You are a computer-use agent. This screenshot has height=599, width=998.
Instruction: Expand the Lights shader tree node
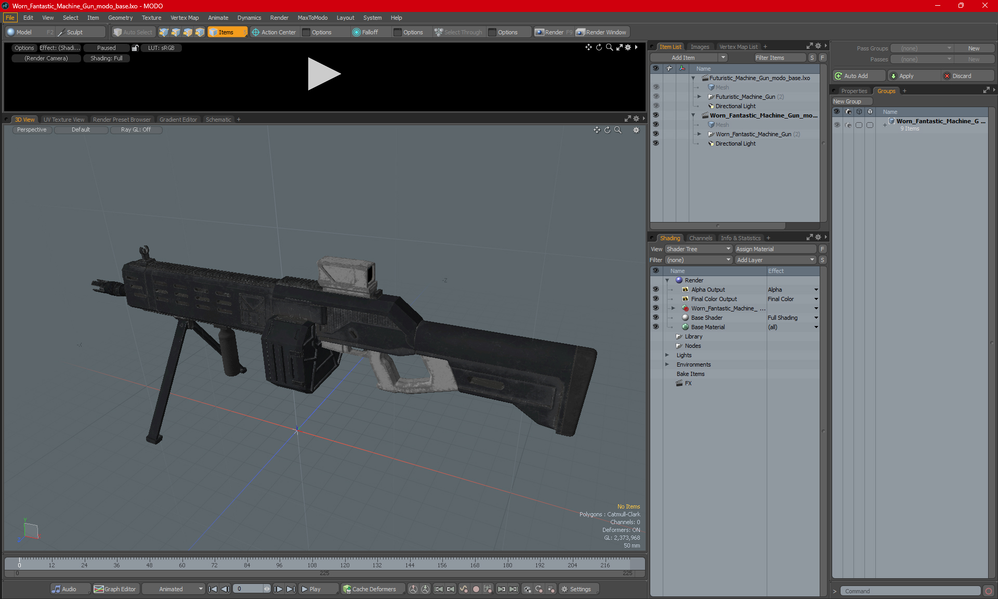667,355
